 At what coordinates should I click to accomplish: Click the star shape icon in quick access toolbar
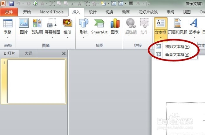pos(42,4)
